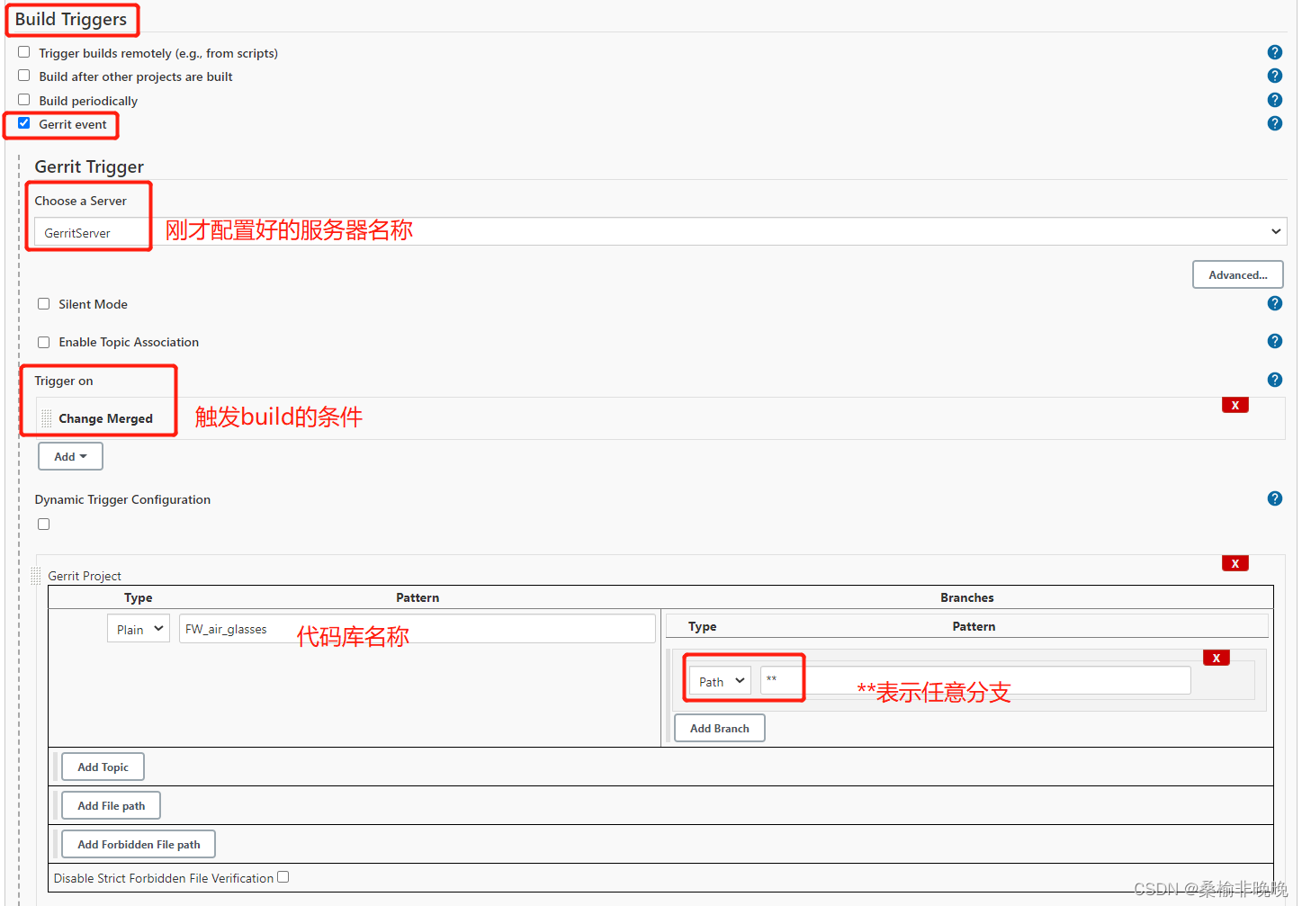Image resolution: width=1302 pixels, height=906 pixels.
Task: Open help icon for Trigger on
Action: [x=1274, y=380]
